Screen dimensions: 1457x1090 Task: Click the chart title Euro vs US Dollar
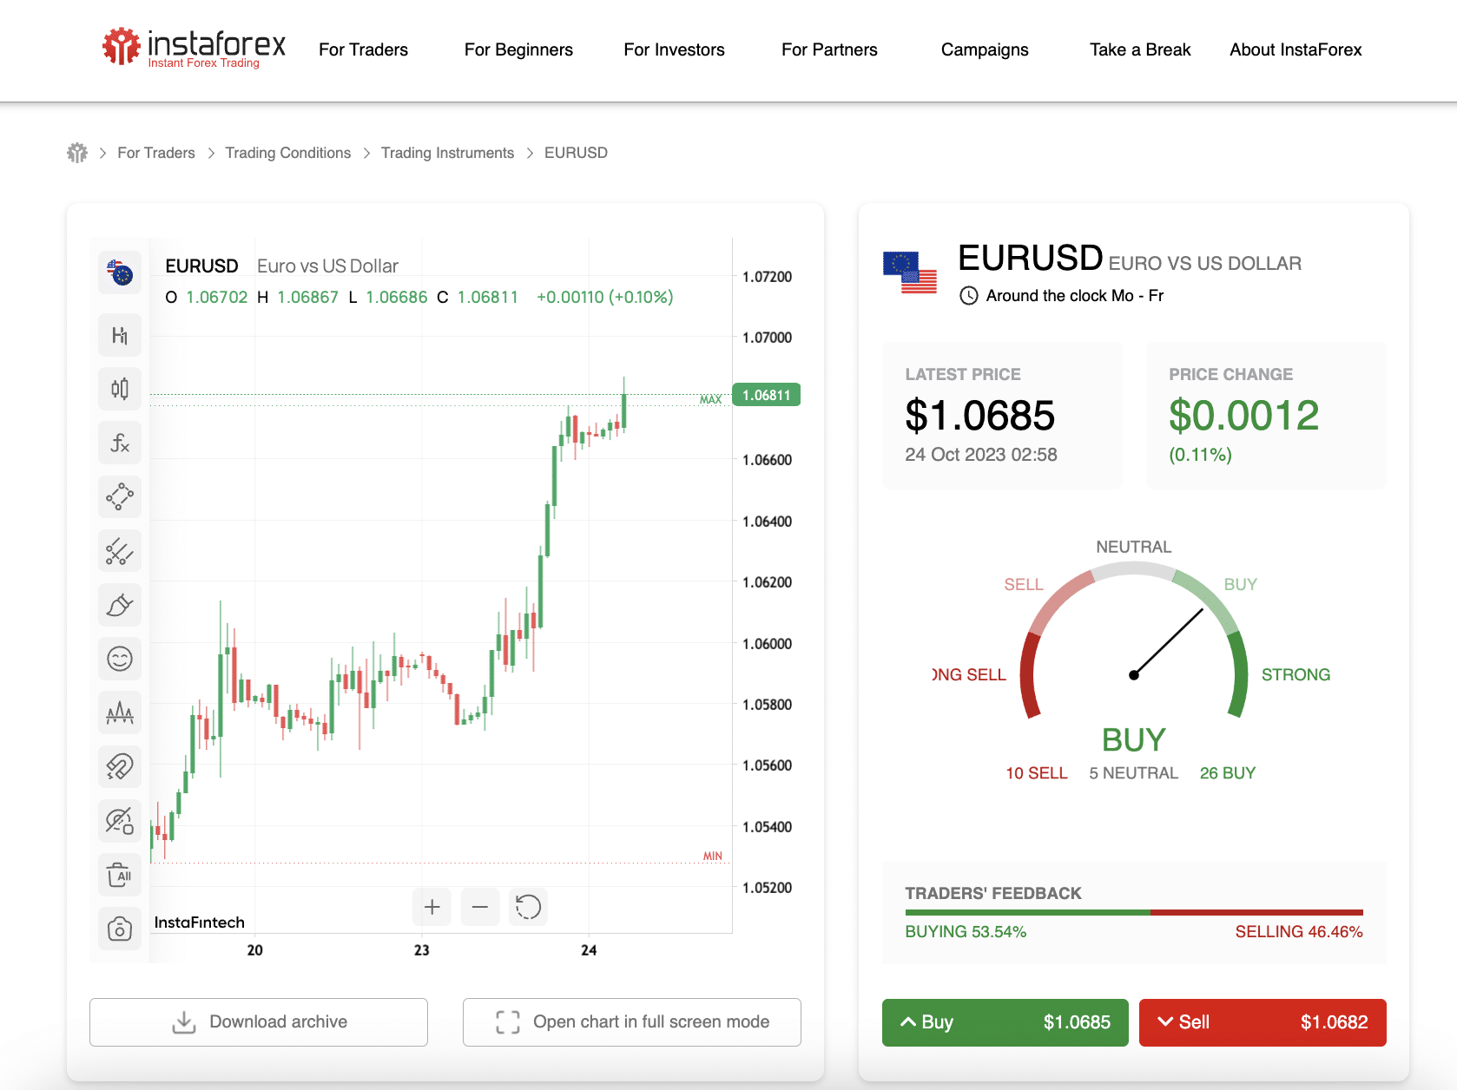coord(327,266)
